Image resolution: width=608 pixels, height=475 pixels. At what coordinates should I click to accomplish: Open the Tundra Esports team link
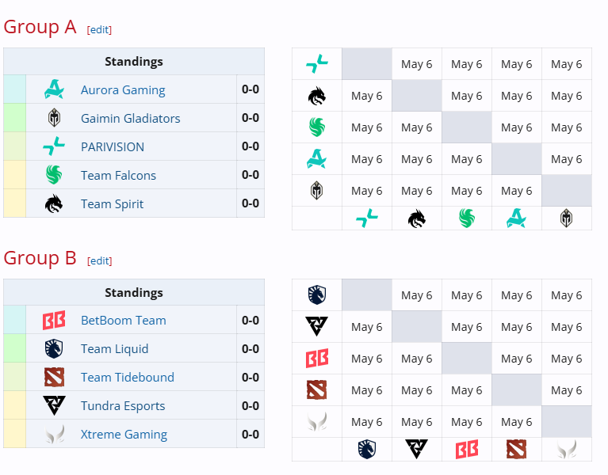pyautogui.click(x=123, y=405)
